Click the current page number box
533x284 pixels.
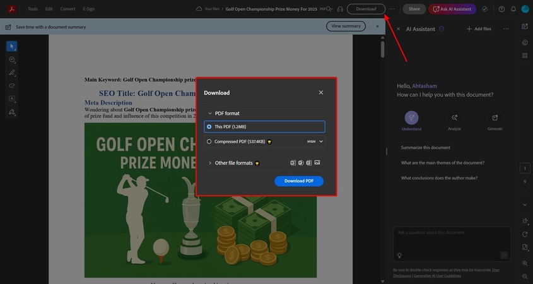[x=525, y=169]
